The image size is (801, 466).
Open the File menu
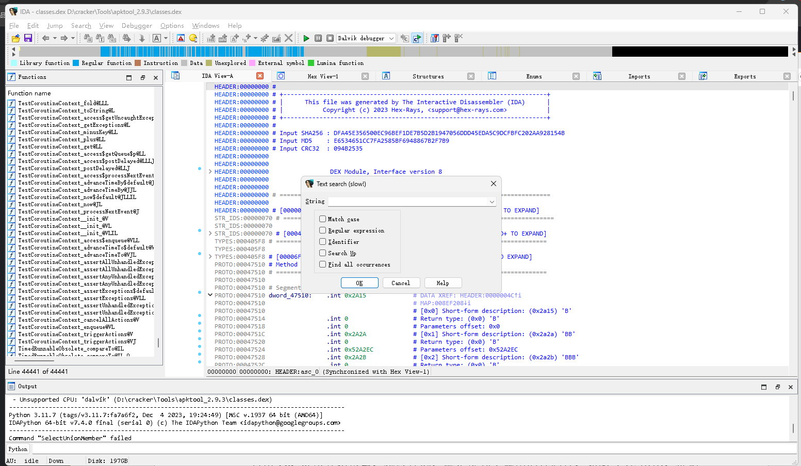(14, 26)
